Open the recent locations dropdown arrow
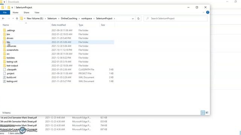Screen dimensions: 241x135 (x=13, y=18)
